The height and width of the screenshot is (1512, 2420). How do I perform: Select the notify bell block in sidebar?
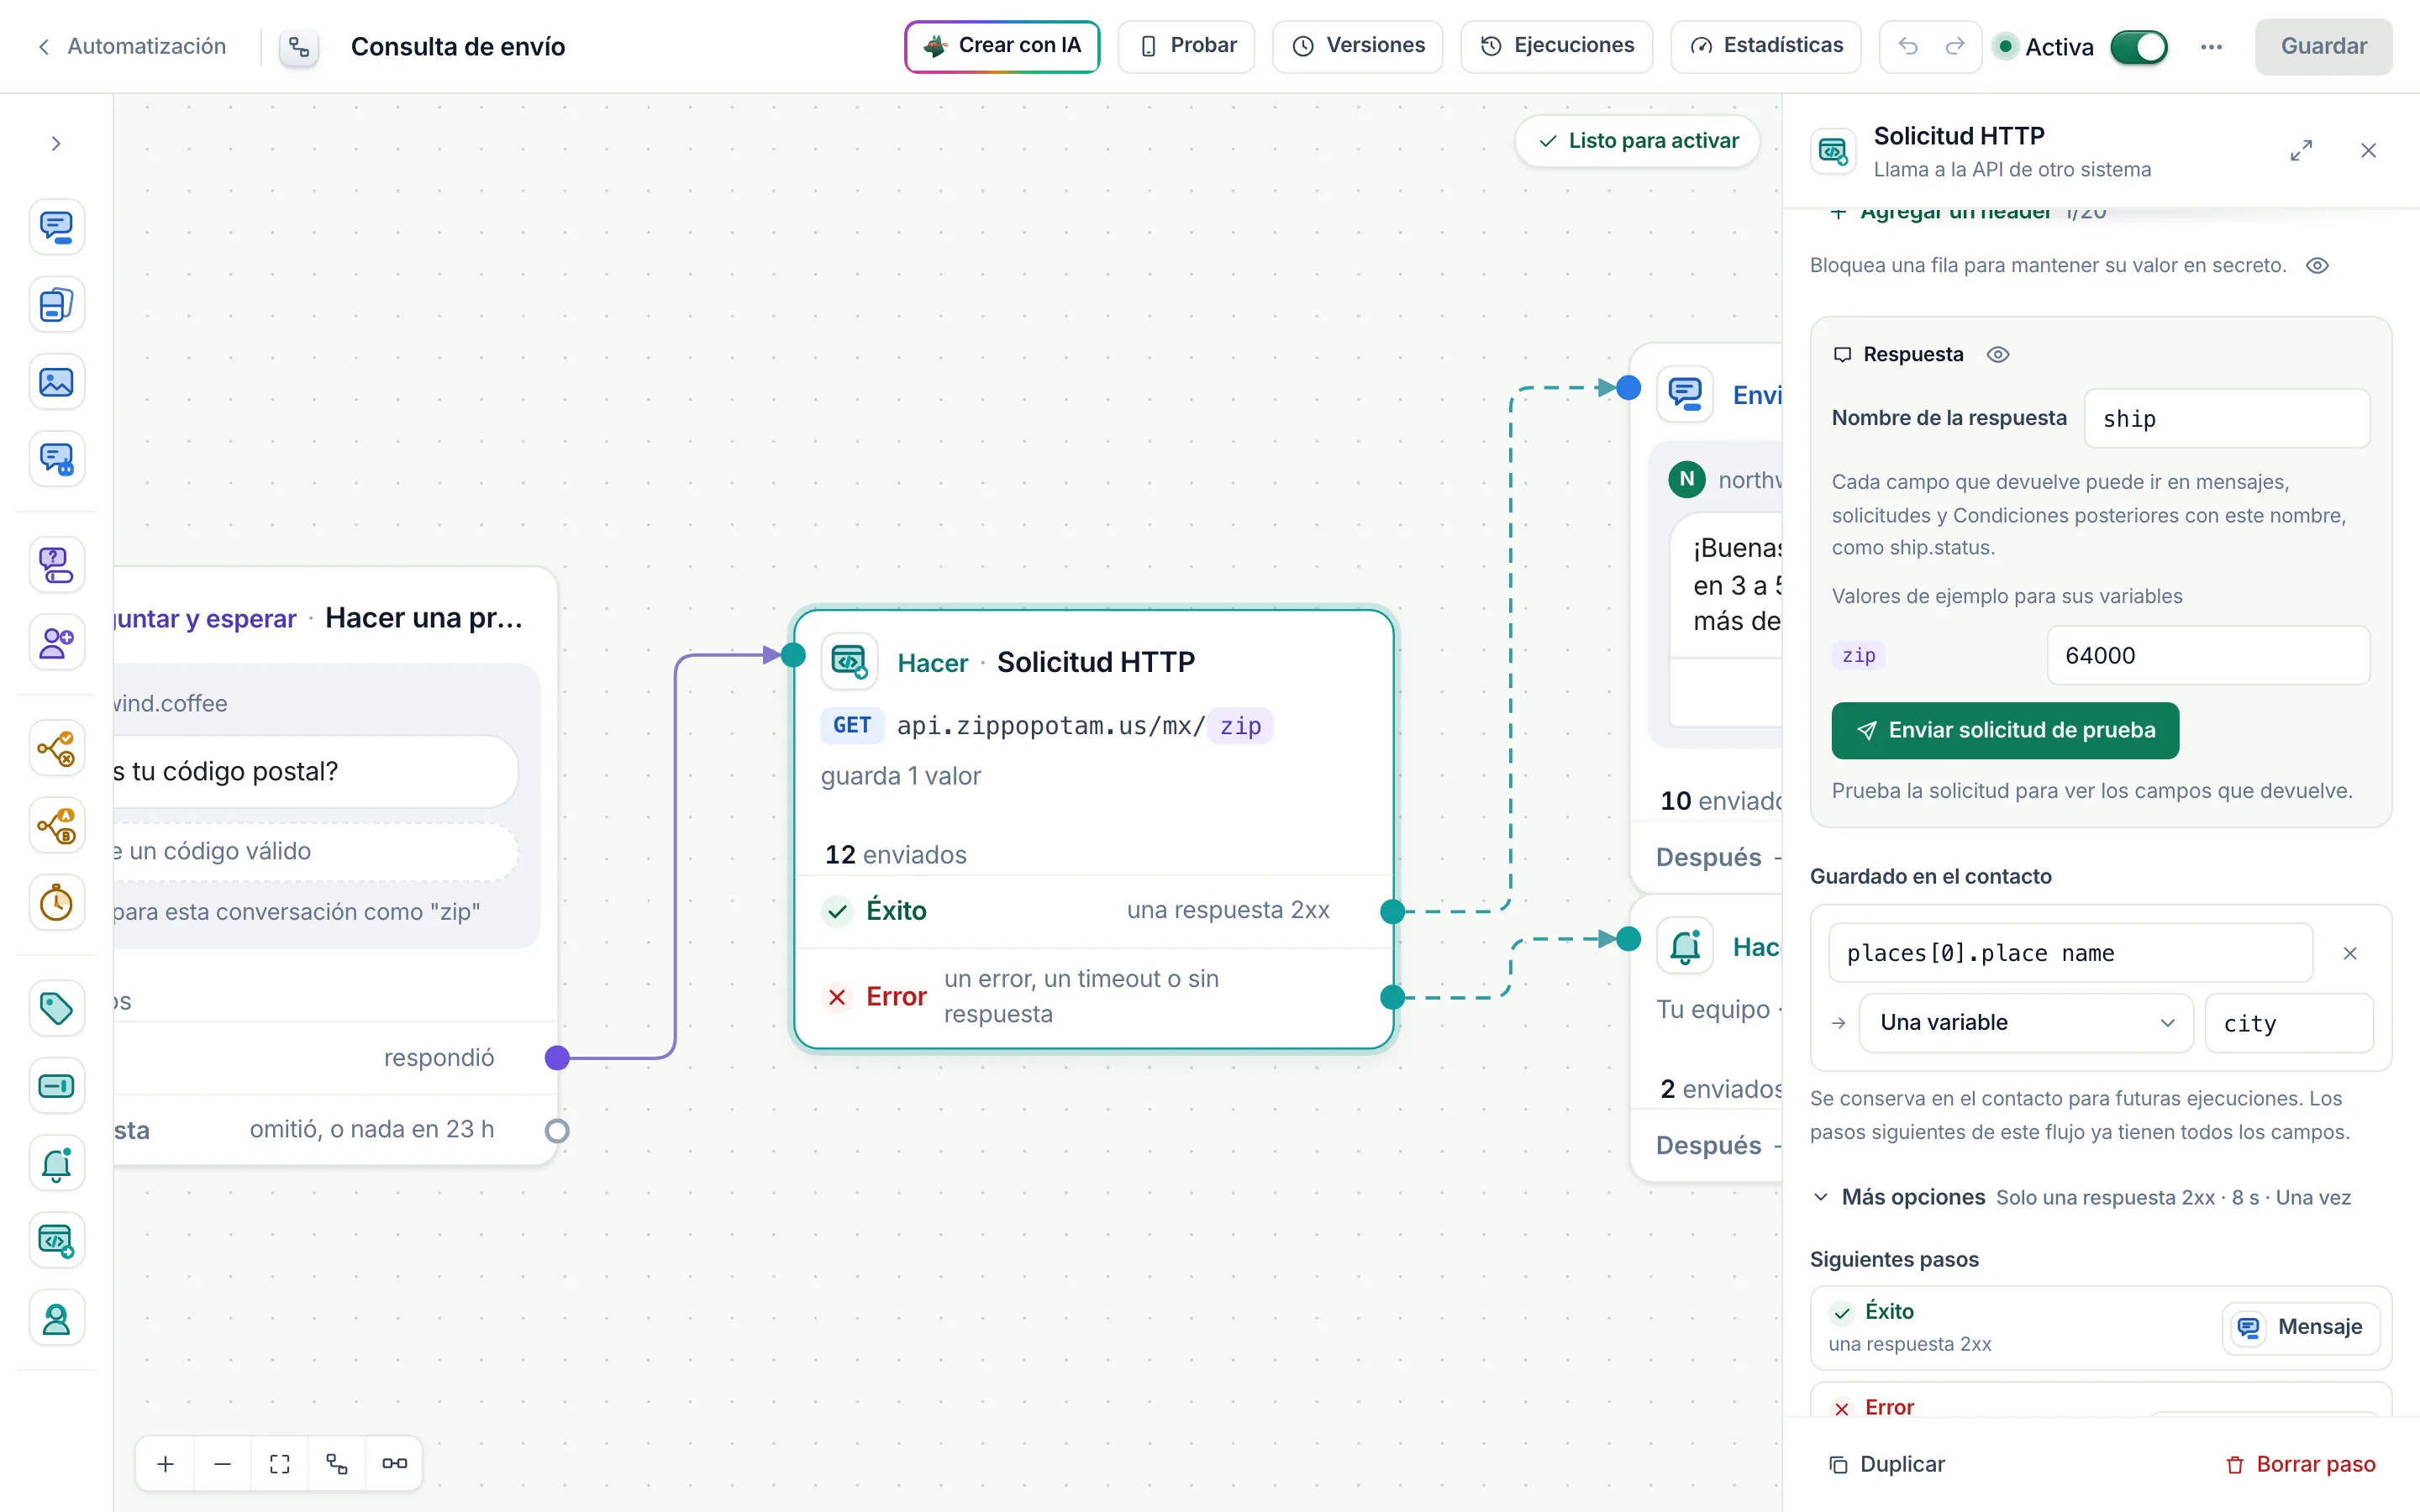[x=56, y=1163]
